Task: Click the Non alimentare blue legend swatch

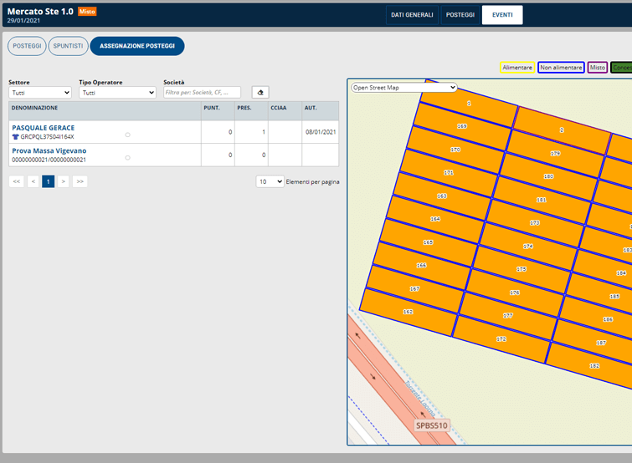Action: (561, 68)
